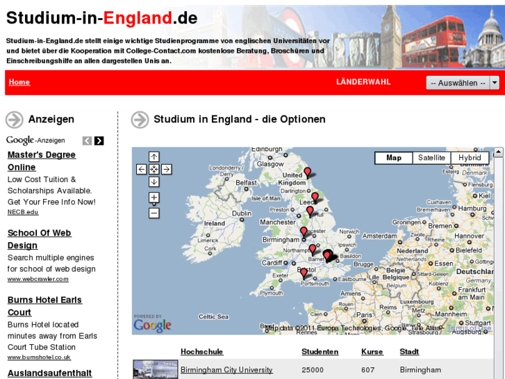Screen dimensions: 505x379
Task: Pan the map left with the arrow
Action: [x=142, y=170]
